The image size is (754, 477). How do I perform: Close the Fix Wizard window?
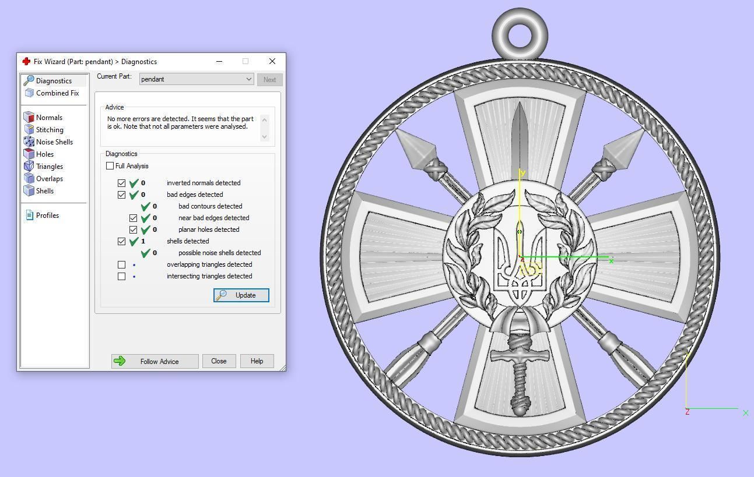[x=272, y=61]
